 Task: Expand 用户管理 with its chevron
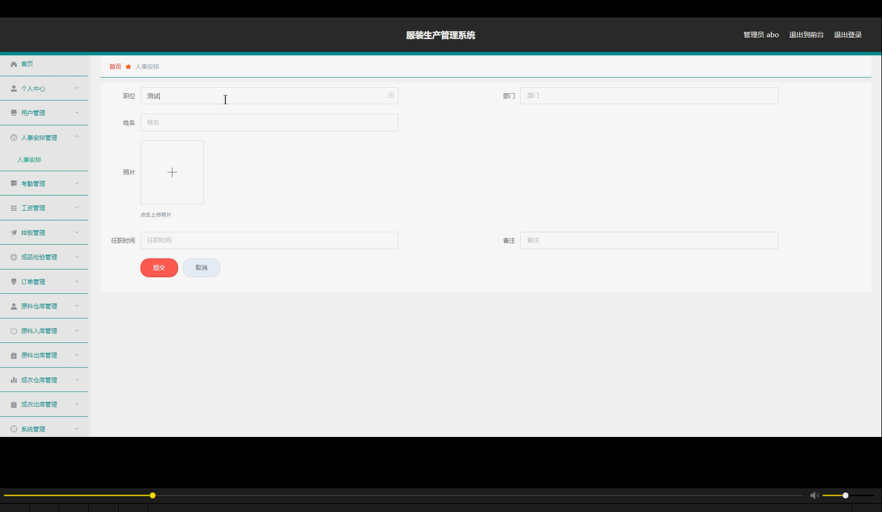(x=77, y=112)
